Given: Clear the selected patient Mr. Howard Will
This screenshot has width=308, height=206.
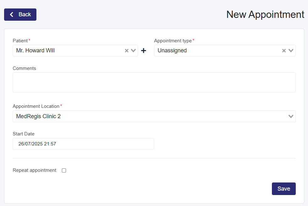Looking at the screenshot, I should tap(127, 51).
